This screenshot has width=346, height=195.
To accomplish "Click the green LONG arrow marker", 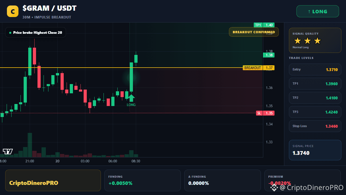I will 131,98.
